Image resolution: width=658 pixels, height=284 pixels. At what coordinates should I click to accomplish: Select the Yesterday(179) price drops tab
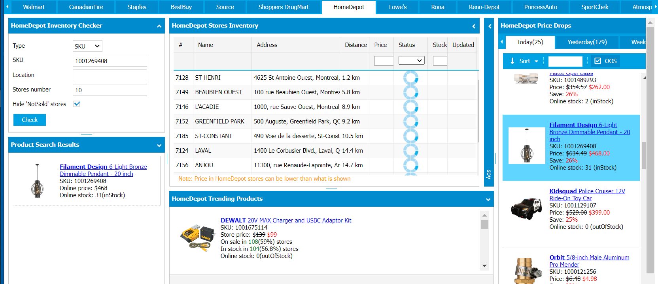point(587,42)
